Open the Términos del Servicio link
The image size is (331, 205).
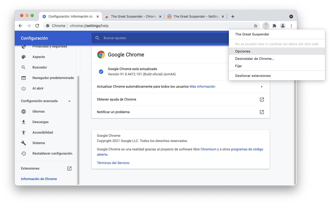pyautogui.click(x=113, y=163)
